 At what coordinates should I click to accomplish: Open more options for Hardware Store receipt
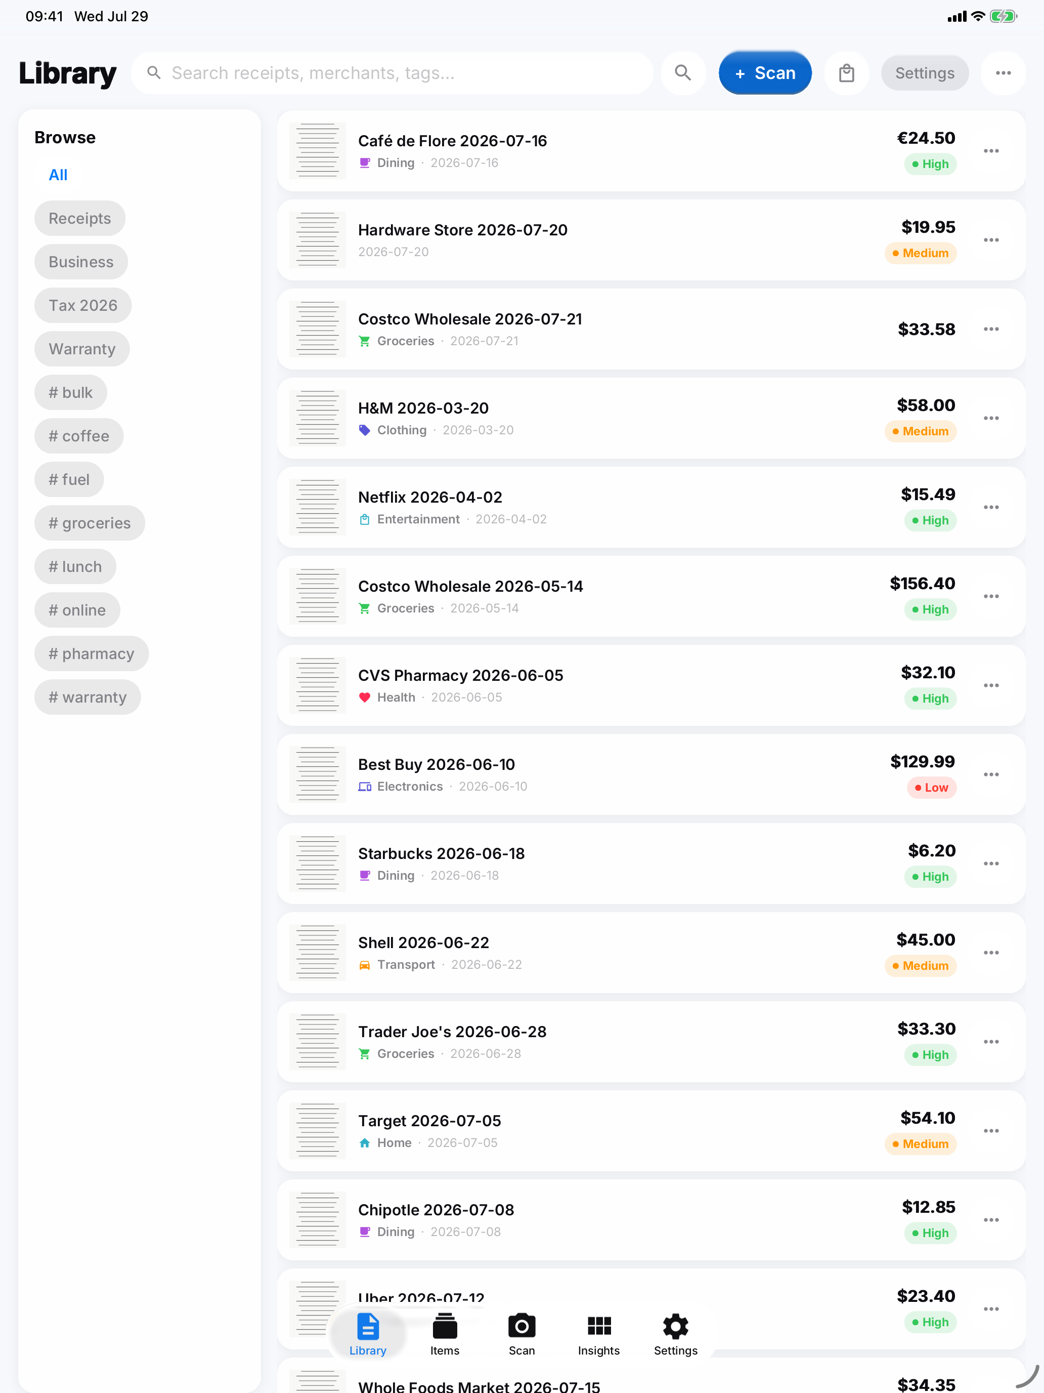991,240
